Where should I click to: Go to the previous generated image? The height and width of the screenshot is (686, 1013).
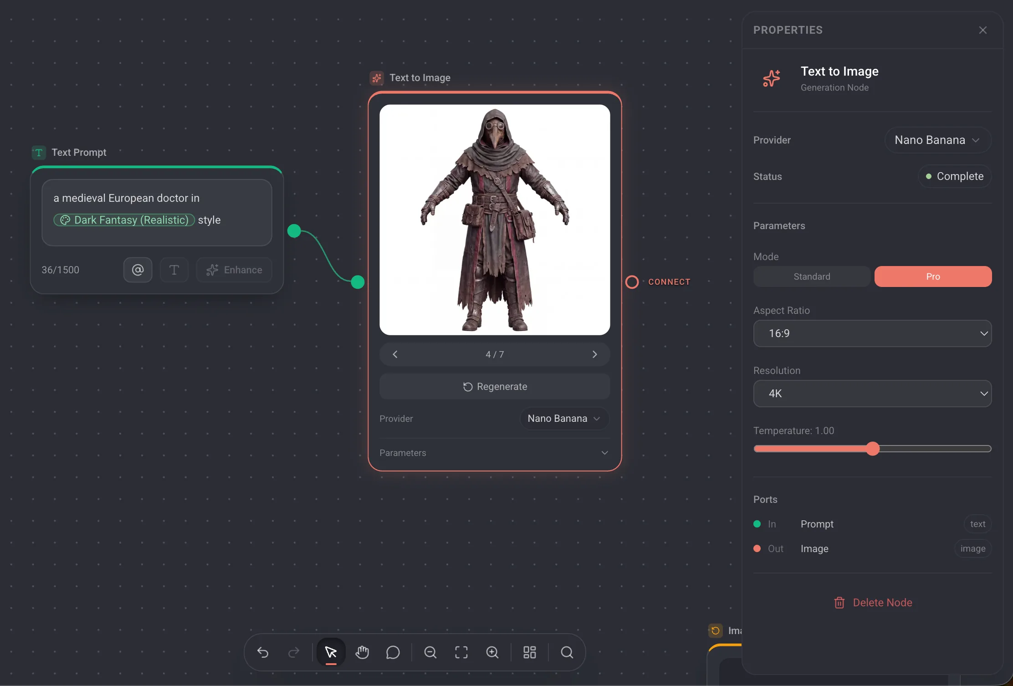coord(395,354)
